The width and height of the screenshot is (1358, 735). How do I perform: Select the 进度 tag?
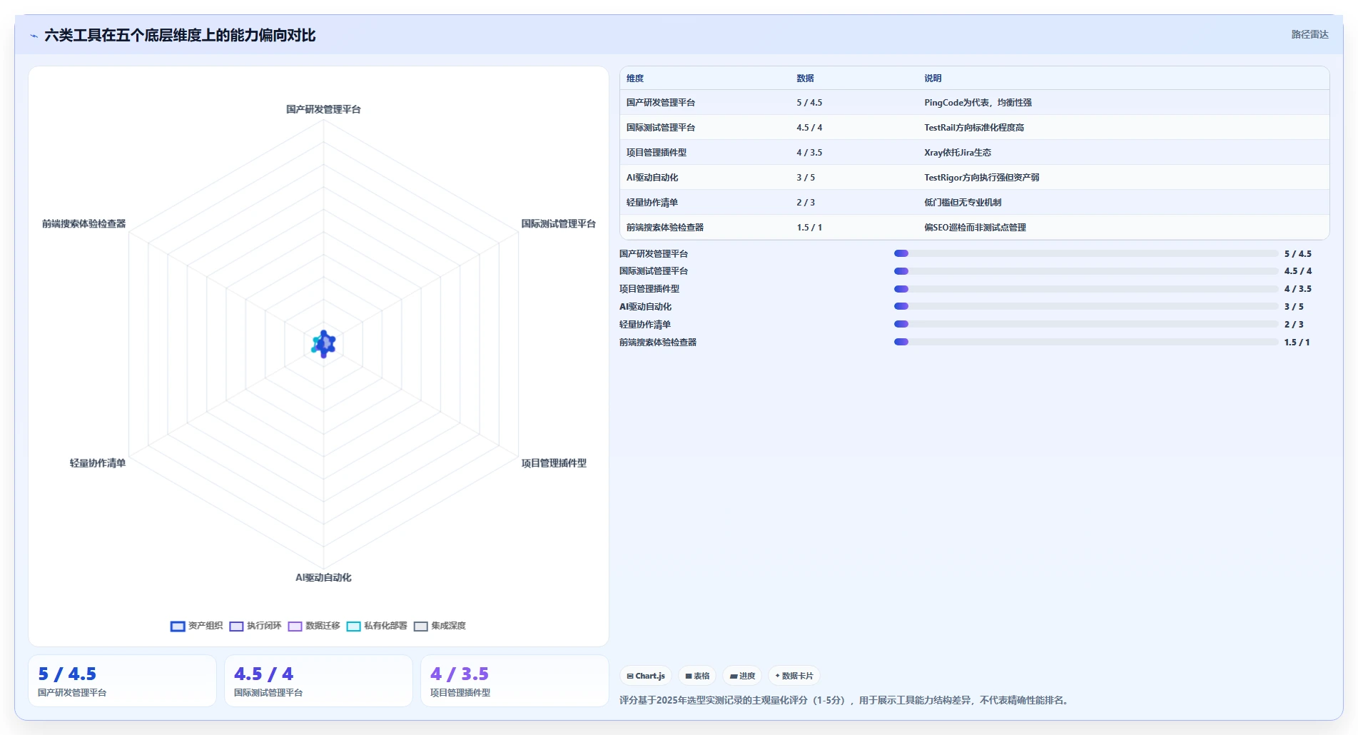[742, 676]
